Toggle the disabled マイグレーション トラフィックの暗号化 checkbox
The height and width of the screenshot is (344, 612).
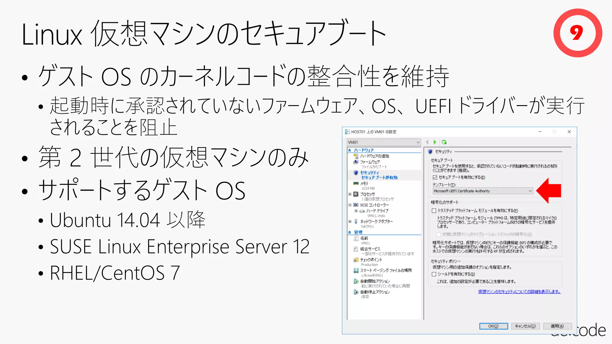(x=439, y=234)
